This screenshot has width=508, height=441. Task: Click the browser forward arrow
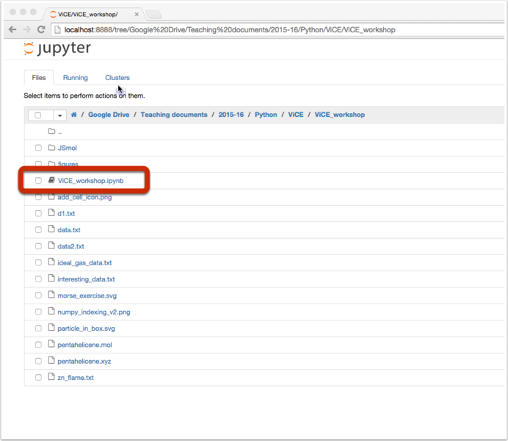pos(27,30)
